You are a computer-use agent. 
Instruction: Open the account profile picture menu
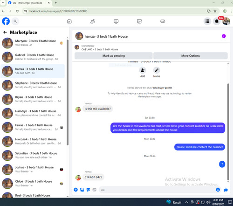tap(226, 21)
